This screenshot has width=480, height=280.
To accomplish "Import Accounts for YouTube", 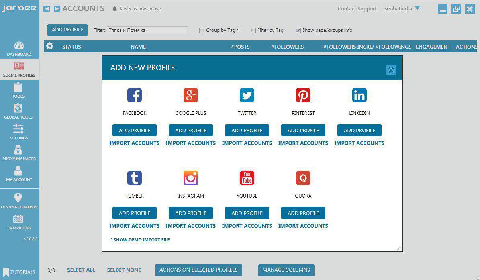I will [x=247, y=226].
